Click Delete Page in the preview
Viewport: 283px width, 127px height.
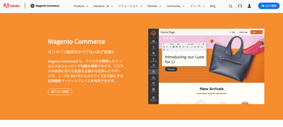coord(243,32)
